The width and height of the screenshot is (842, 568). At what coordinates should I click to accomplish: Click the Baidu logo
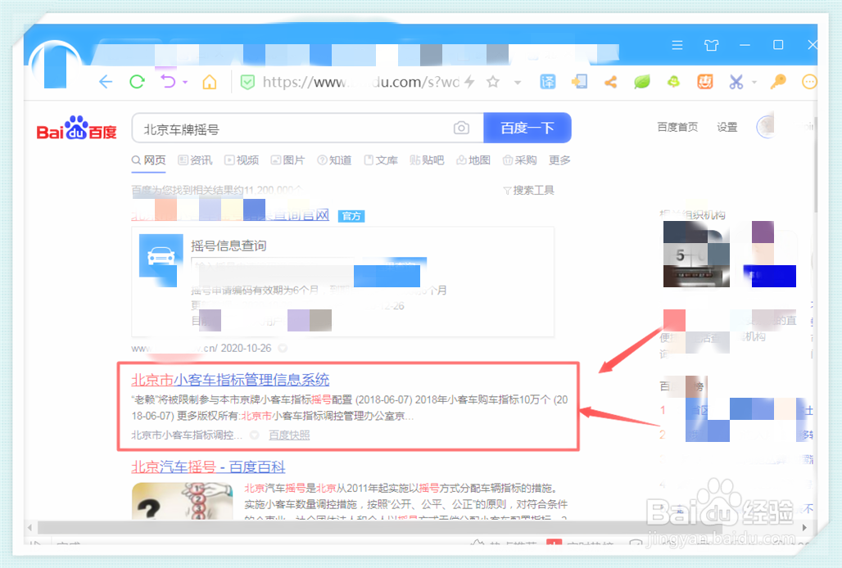click(x=76, y=128)
